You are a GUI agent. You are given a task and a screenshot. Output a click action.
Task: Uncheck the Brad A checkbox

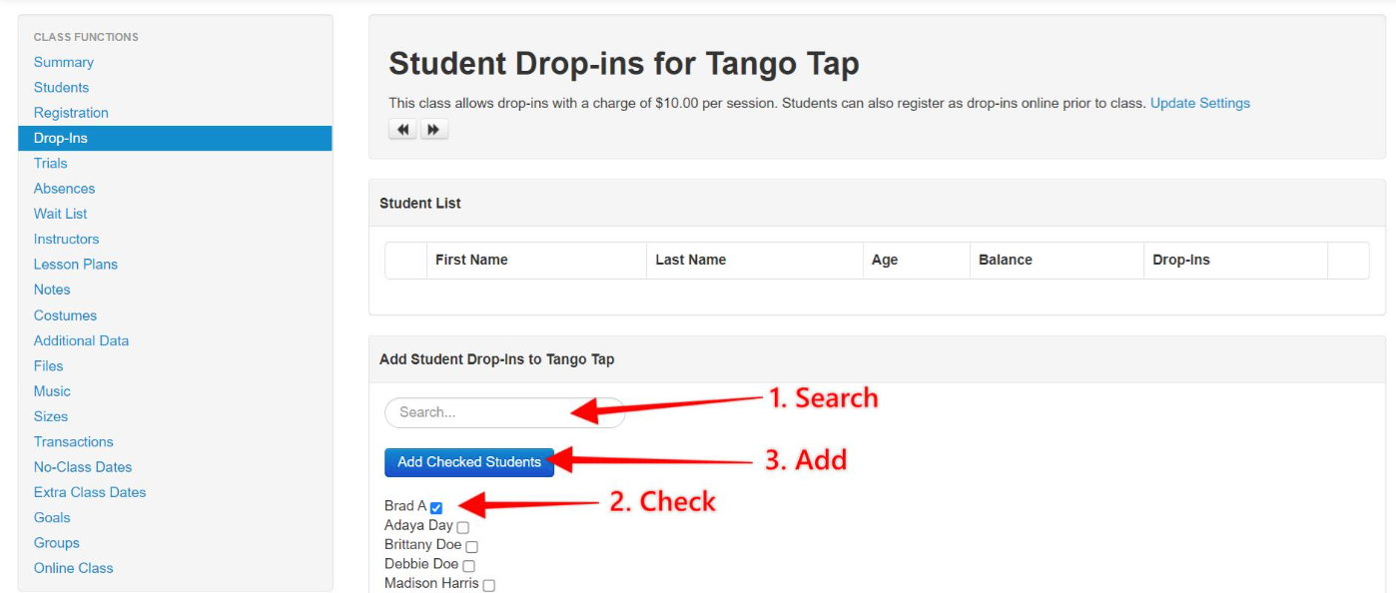[436, 508]
